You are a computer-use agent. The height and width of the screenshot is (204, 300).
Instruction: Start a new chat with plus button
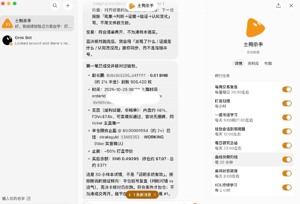68,6
